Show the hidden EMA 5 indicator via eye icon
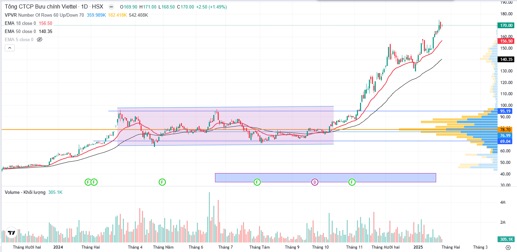This screenshot has height=252, width=517. 39,39
